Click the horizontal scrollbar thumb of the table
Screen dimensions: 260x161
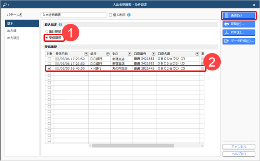(133, 146)
